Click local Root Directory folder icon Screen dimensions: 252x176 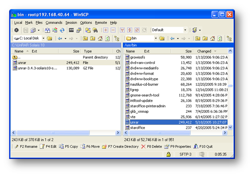point(93,39)
